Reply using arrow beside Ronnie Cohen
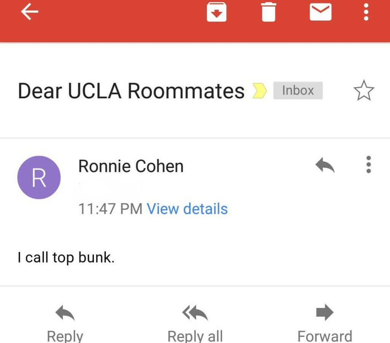The height and width of the screenshot is (343, 390). coord(325,165)
